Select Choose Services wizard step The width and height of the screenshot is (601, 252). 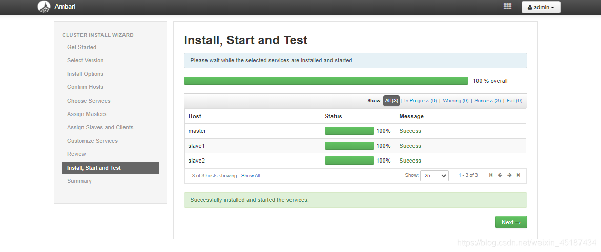(89, 101)
